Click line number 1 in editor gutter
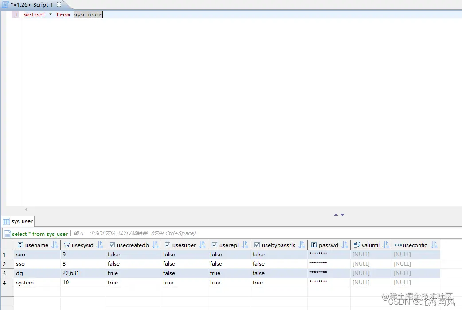The width and height of the screenshot is (462, 310). pos(16,15)
